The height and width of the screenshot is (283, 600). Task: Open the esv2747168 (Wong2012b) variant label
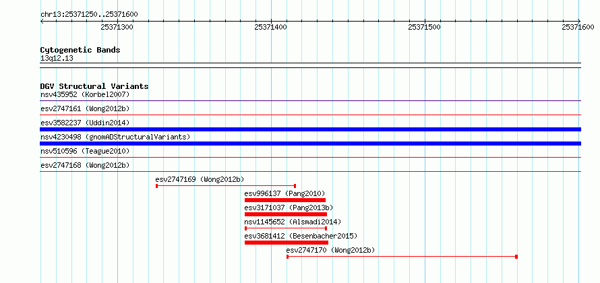[x=85, y=165]
